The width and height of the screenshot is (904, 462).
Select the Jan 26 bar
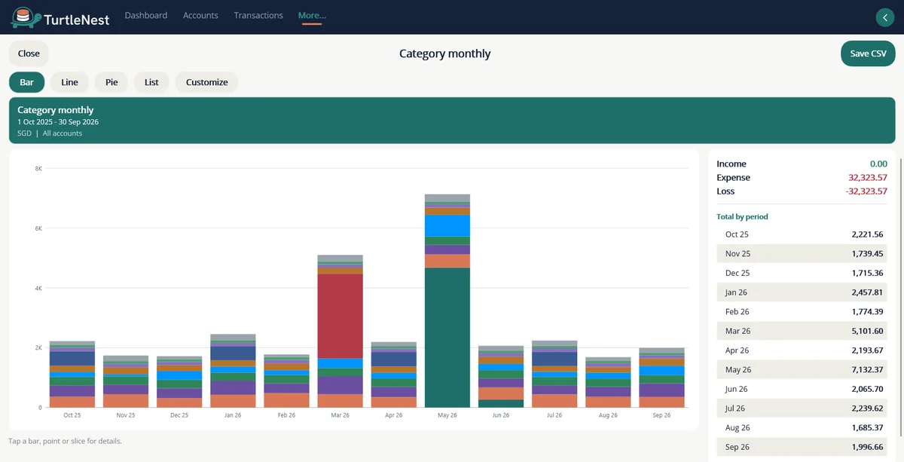pyautogui.click(x=233, y=371)
